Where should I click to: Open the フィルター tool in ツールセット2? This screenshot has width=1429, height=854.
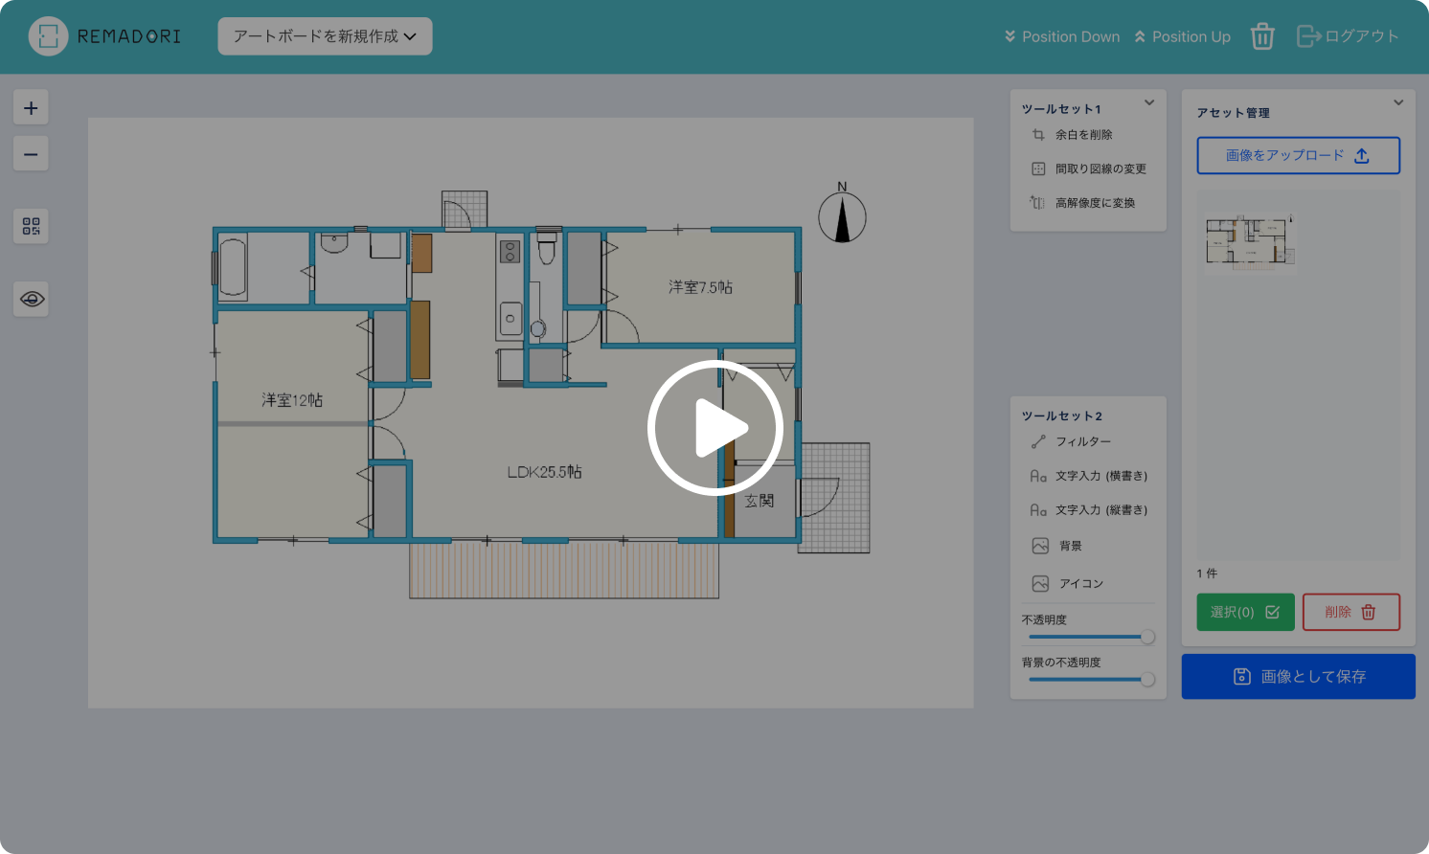click(1083, 441)
